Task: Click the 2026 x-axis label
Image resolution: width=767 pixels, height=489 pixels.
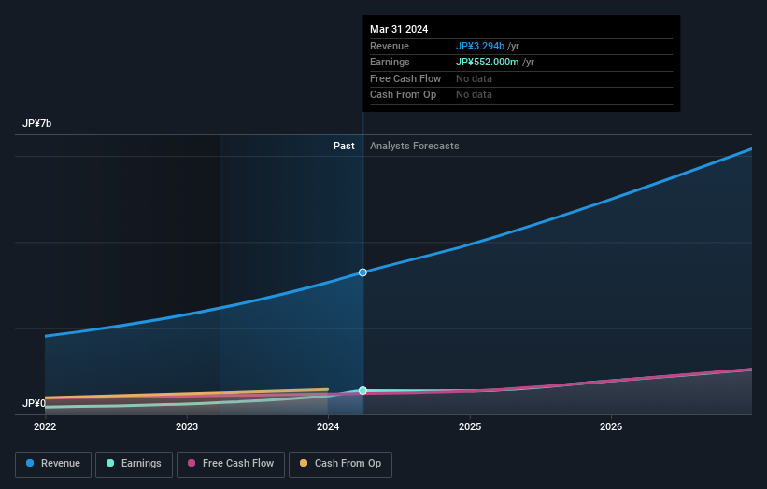Action: [611, 427]
